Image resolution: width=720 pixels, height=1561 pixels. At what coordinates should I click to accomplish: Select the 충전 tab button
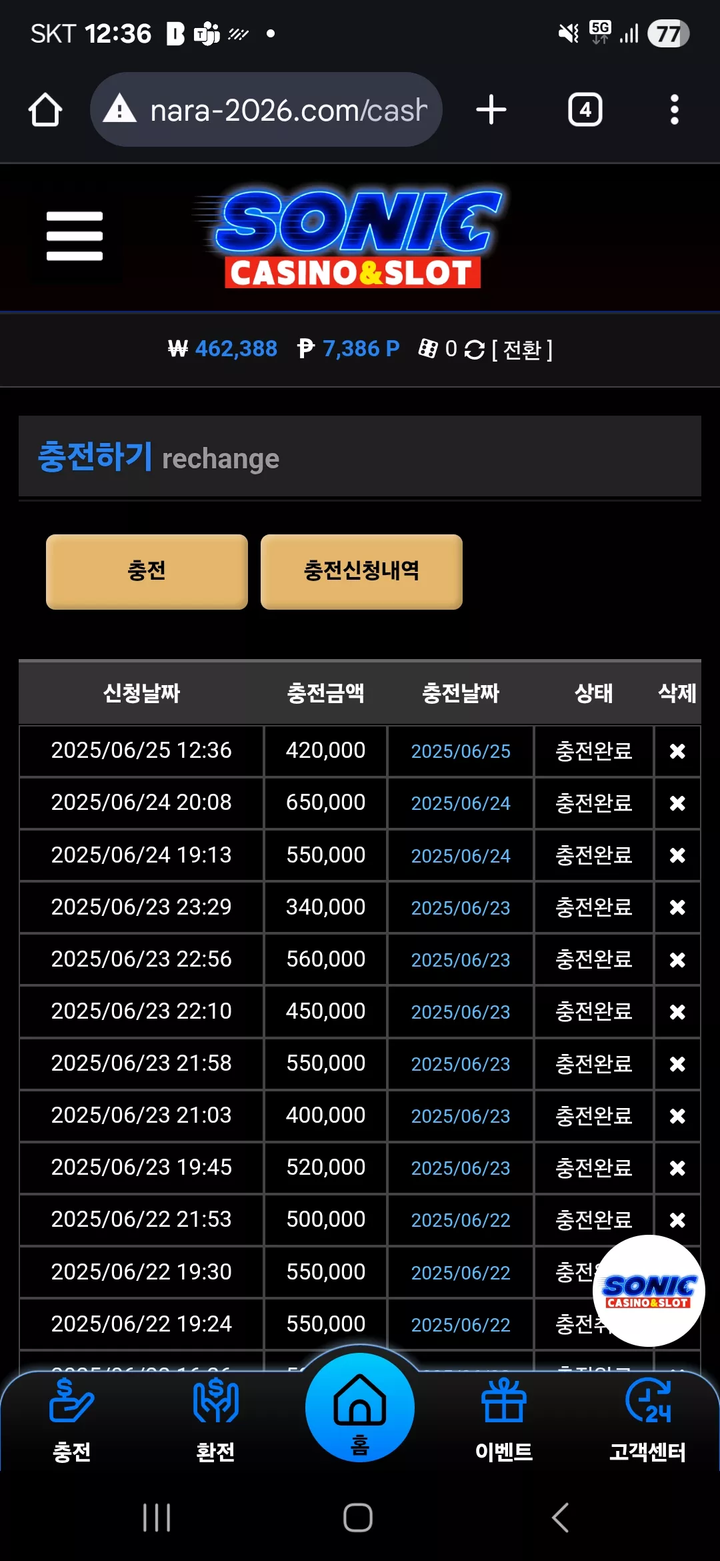click(147, 572)
